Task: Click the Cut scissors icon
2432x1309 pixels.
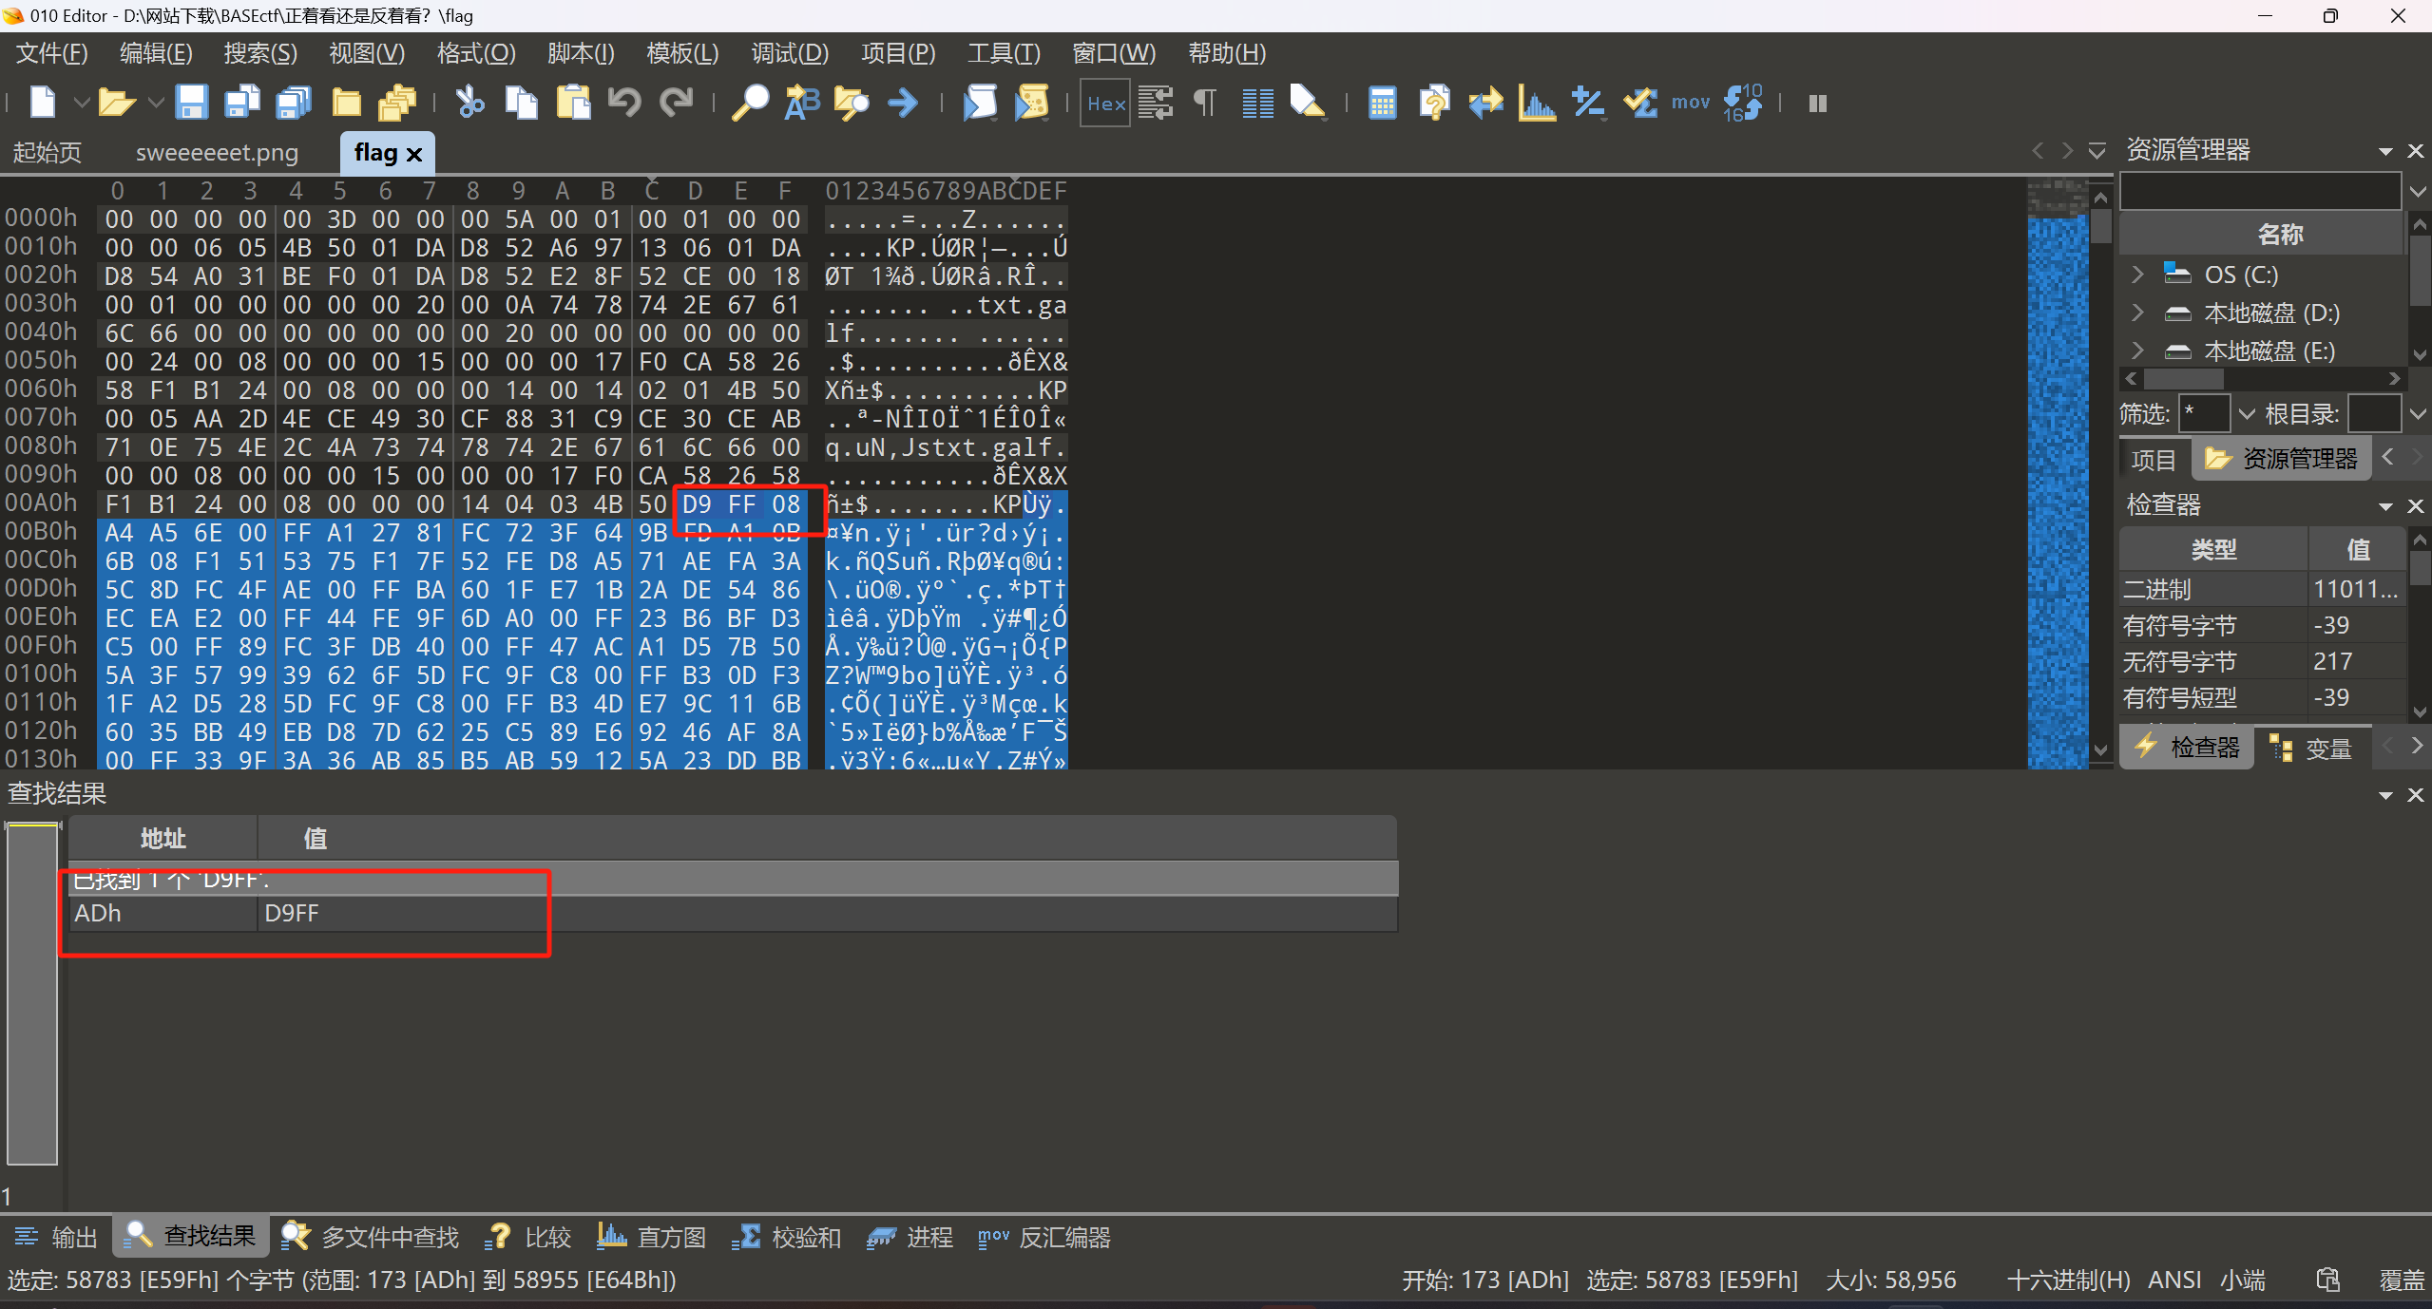Action: 469,103
